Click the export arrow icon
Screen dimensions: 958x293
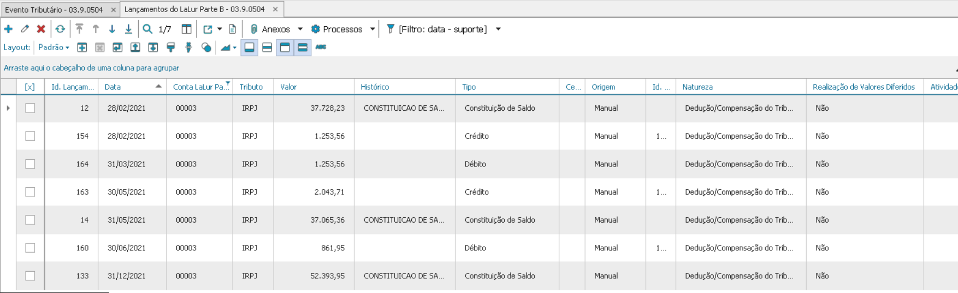tap(208, 29)
